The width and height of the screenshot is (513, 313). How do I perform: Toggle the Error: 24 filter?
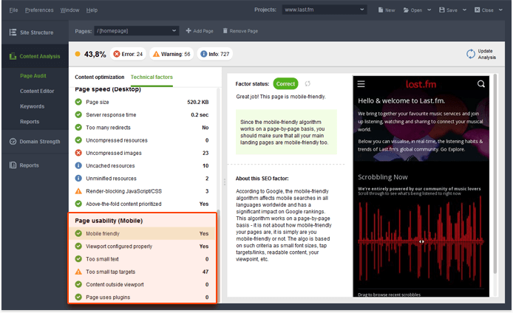128,54
